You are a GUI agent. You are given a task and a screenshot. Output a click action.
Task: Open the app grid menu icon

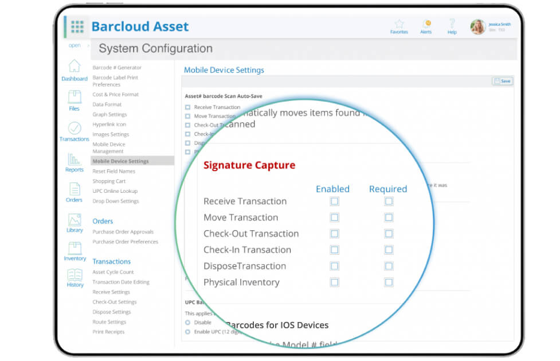[77, 26]
